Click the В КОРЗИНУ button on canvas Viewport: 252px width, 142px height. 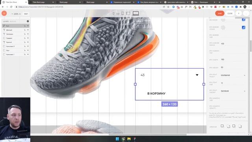156,93
